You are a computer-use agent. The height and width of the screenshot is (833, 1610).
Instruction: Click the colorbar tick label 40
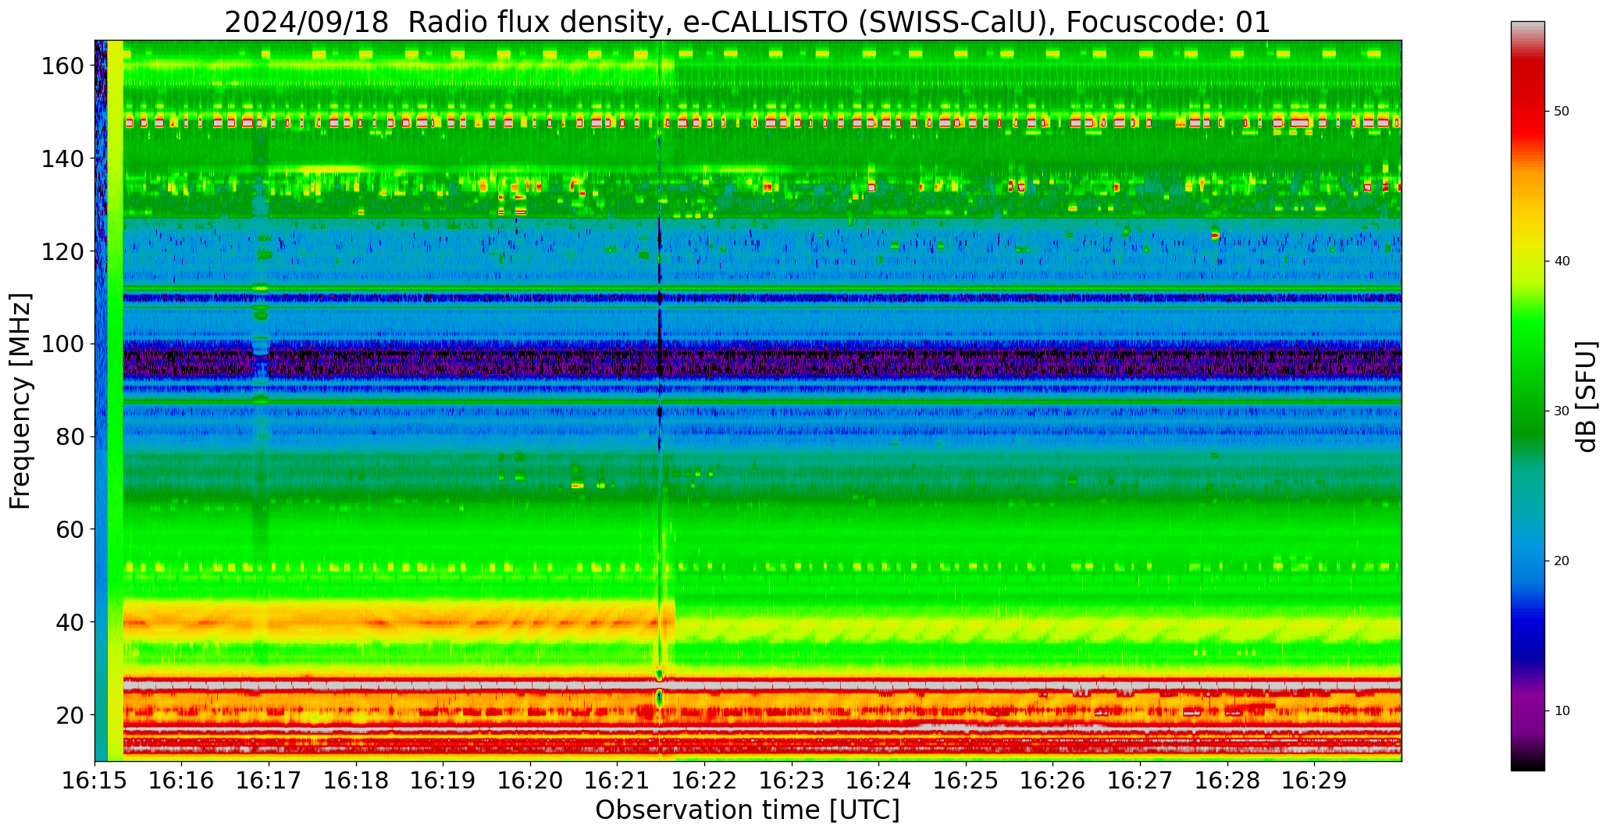(x=1562, y=262)
